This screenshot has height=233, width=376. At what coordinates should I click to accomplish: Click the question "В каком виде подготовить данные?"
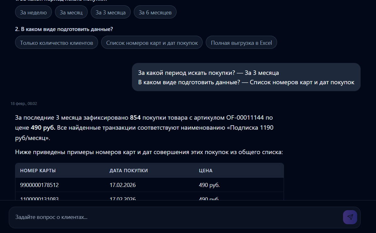click(64, 29)
